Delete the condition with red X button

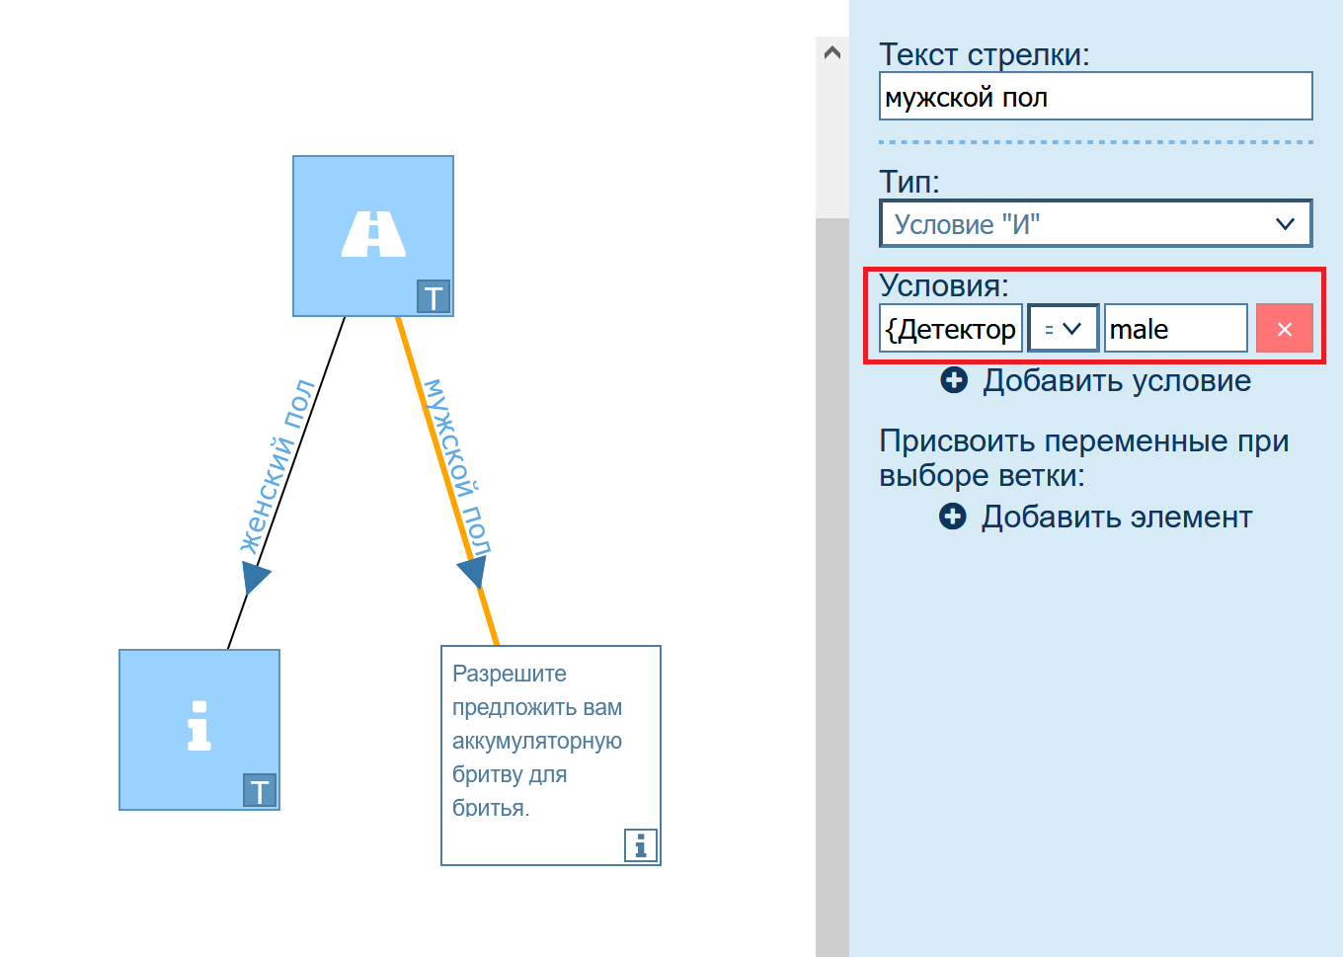(x=1284, y=329)
